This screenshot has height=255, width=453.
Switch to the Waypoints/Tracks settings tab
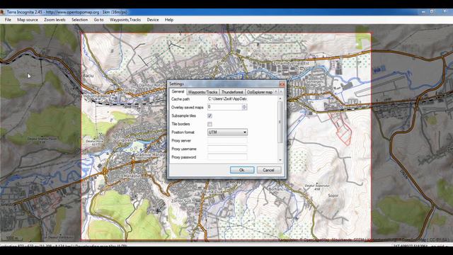[x=202, y=92]
